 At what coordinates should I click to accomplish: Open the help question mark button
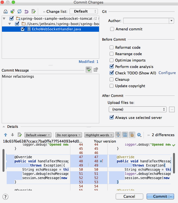5,197
